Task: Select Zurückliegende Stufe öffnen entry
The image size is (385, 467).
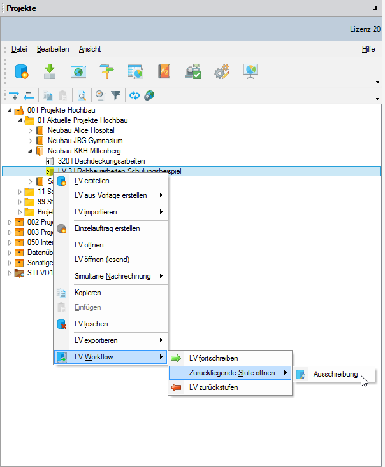Action: point(230,373)
